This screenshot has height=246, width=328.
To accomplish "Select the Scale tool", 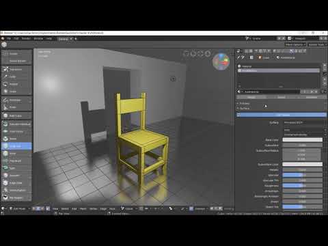I will [16, 92].
